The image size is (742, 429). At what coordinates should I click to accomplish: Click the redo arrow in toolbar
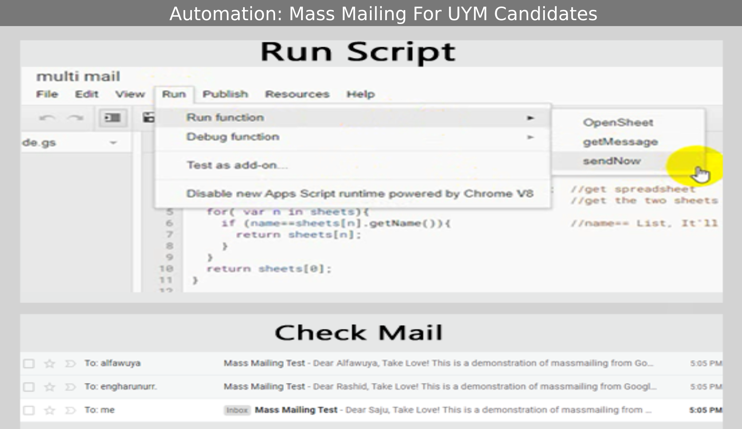pos(75,118)
